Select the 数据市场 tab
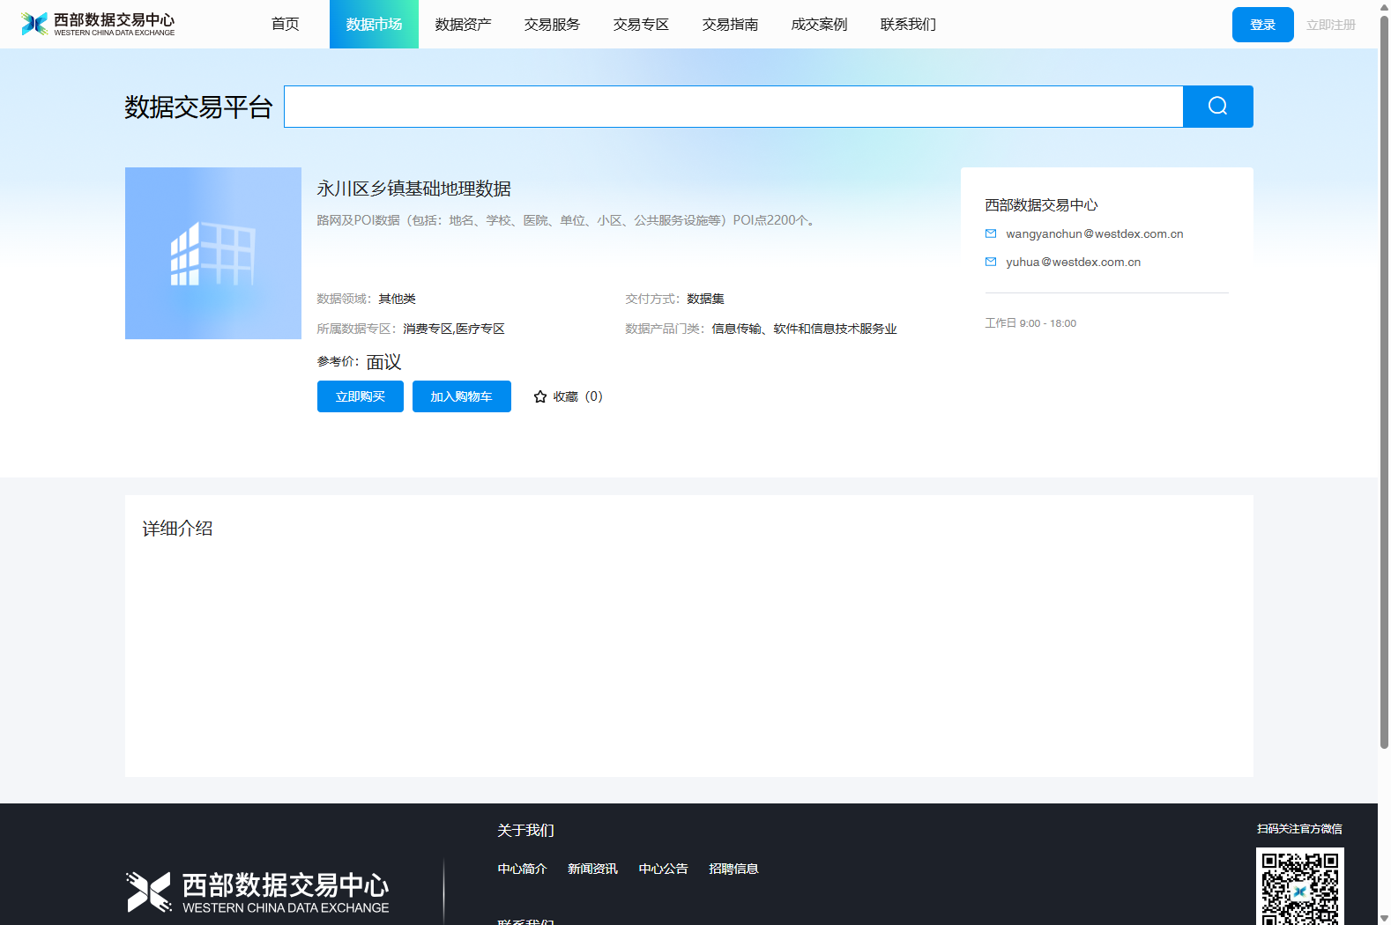 click(x=374, y=24)
